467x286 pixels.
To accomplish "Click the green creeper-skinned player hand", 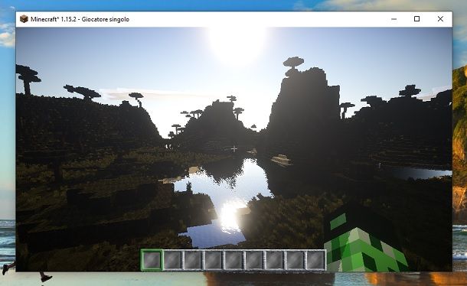I will click(365, 242).
